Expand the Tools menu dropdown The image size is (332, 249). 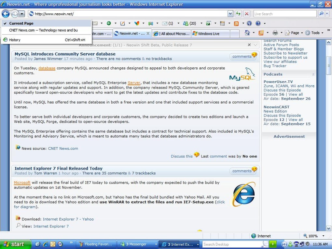click(323, 33)
